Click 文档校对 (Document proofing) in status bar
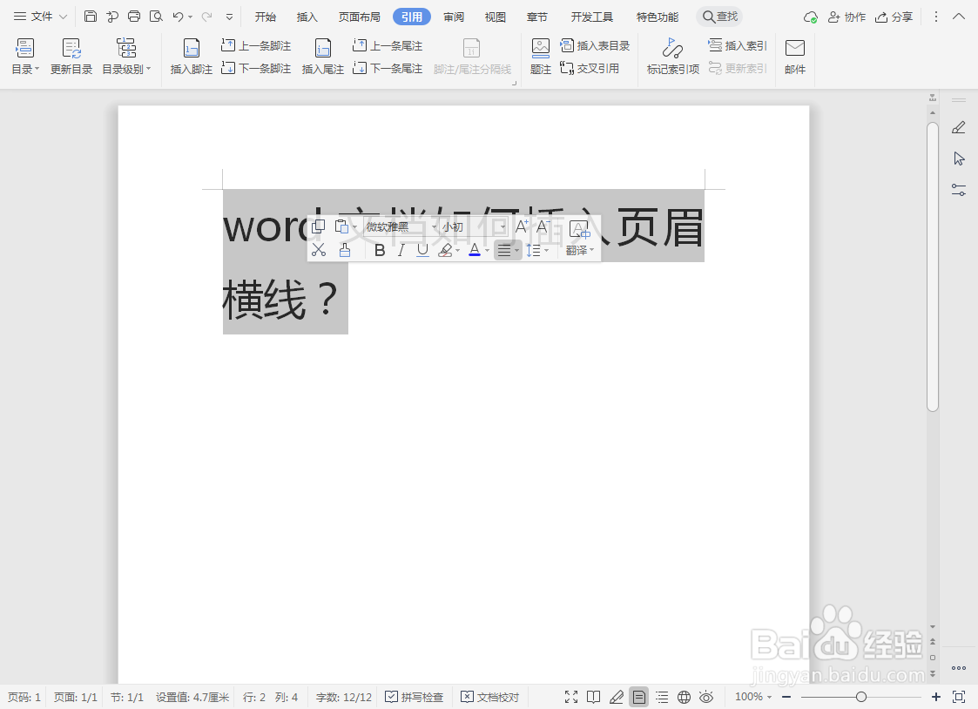This screenshot has width=978, height=709. [x=490, y=697]
